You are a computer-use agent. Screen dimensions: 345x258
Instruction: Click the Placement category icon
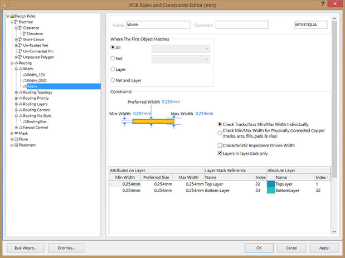(16, 145)
